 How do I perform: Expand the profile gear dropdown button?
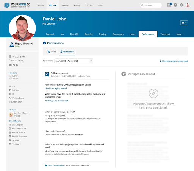click(184, 23)
